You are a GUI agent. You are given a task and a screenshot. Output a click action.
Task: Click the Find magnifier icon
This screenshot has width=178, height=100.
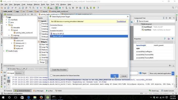(x=30, y=8)
